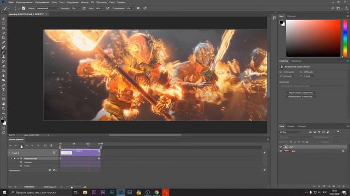
Task: Select the Brush tool in left toolbar
Action: click(x=3, y=52)
